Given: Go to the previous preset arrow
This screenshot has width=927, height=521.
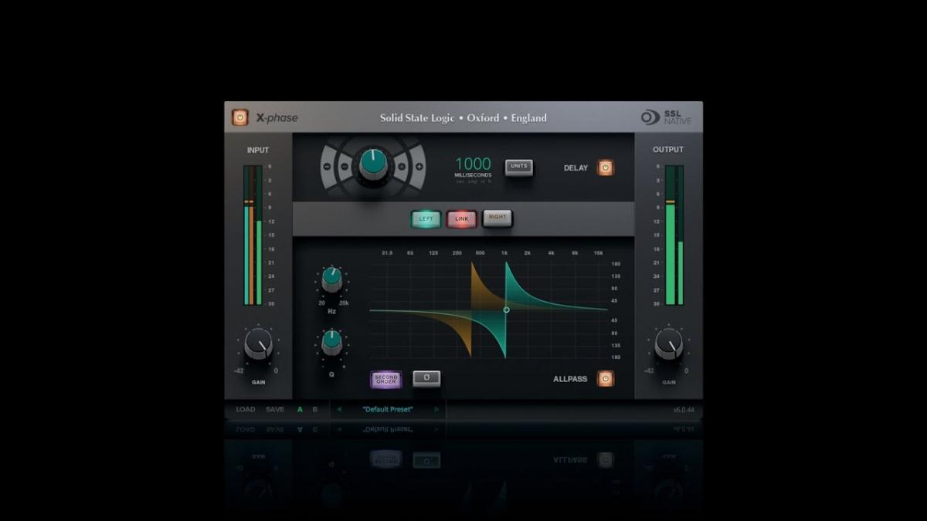Looking at the screenshot, I should pos(338,409).
